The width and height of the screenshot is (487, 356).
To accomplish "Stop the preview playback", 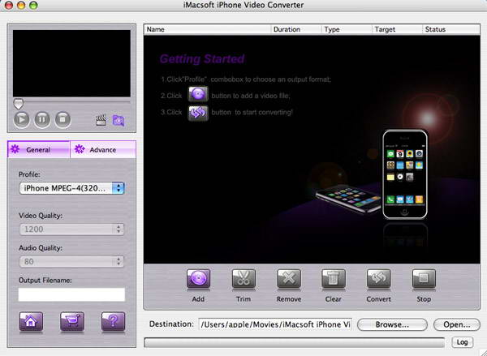I will point(62,119).
